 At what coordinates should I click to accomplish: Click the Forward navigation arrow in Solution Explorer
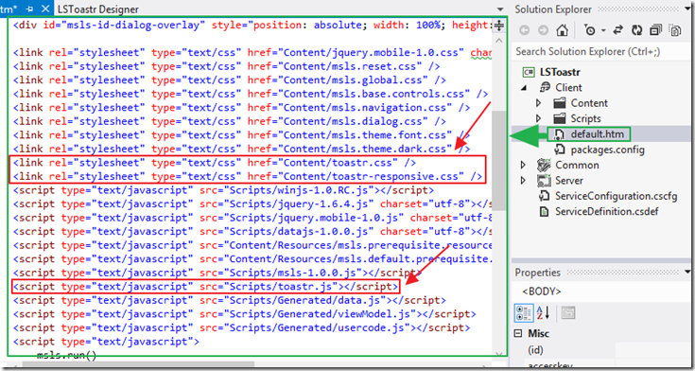(543, 30)
